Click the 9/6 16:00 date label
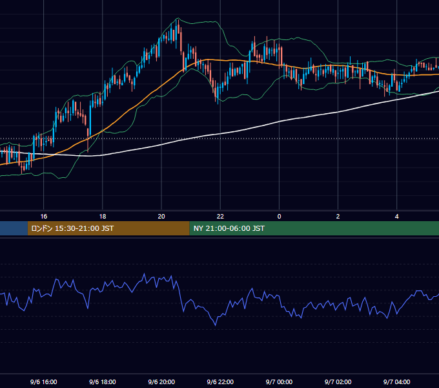Screen dimensions: 439x388 pyautogui.click(x=44, y=382)
